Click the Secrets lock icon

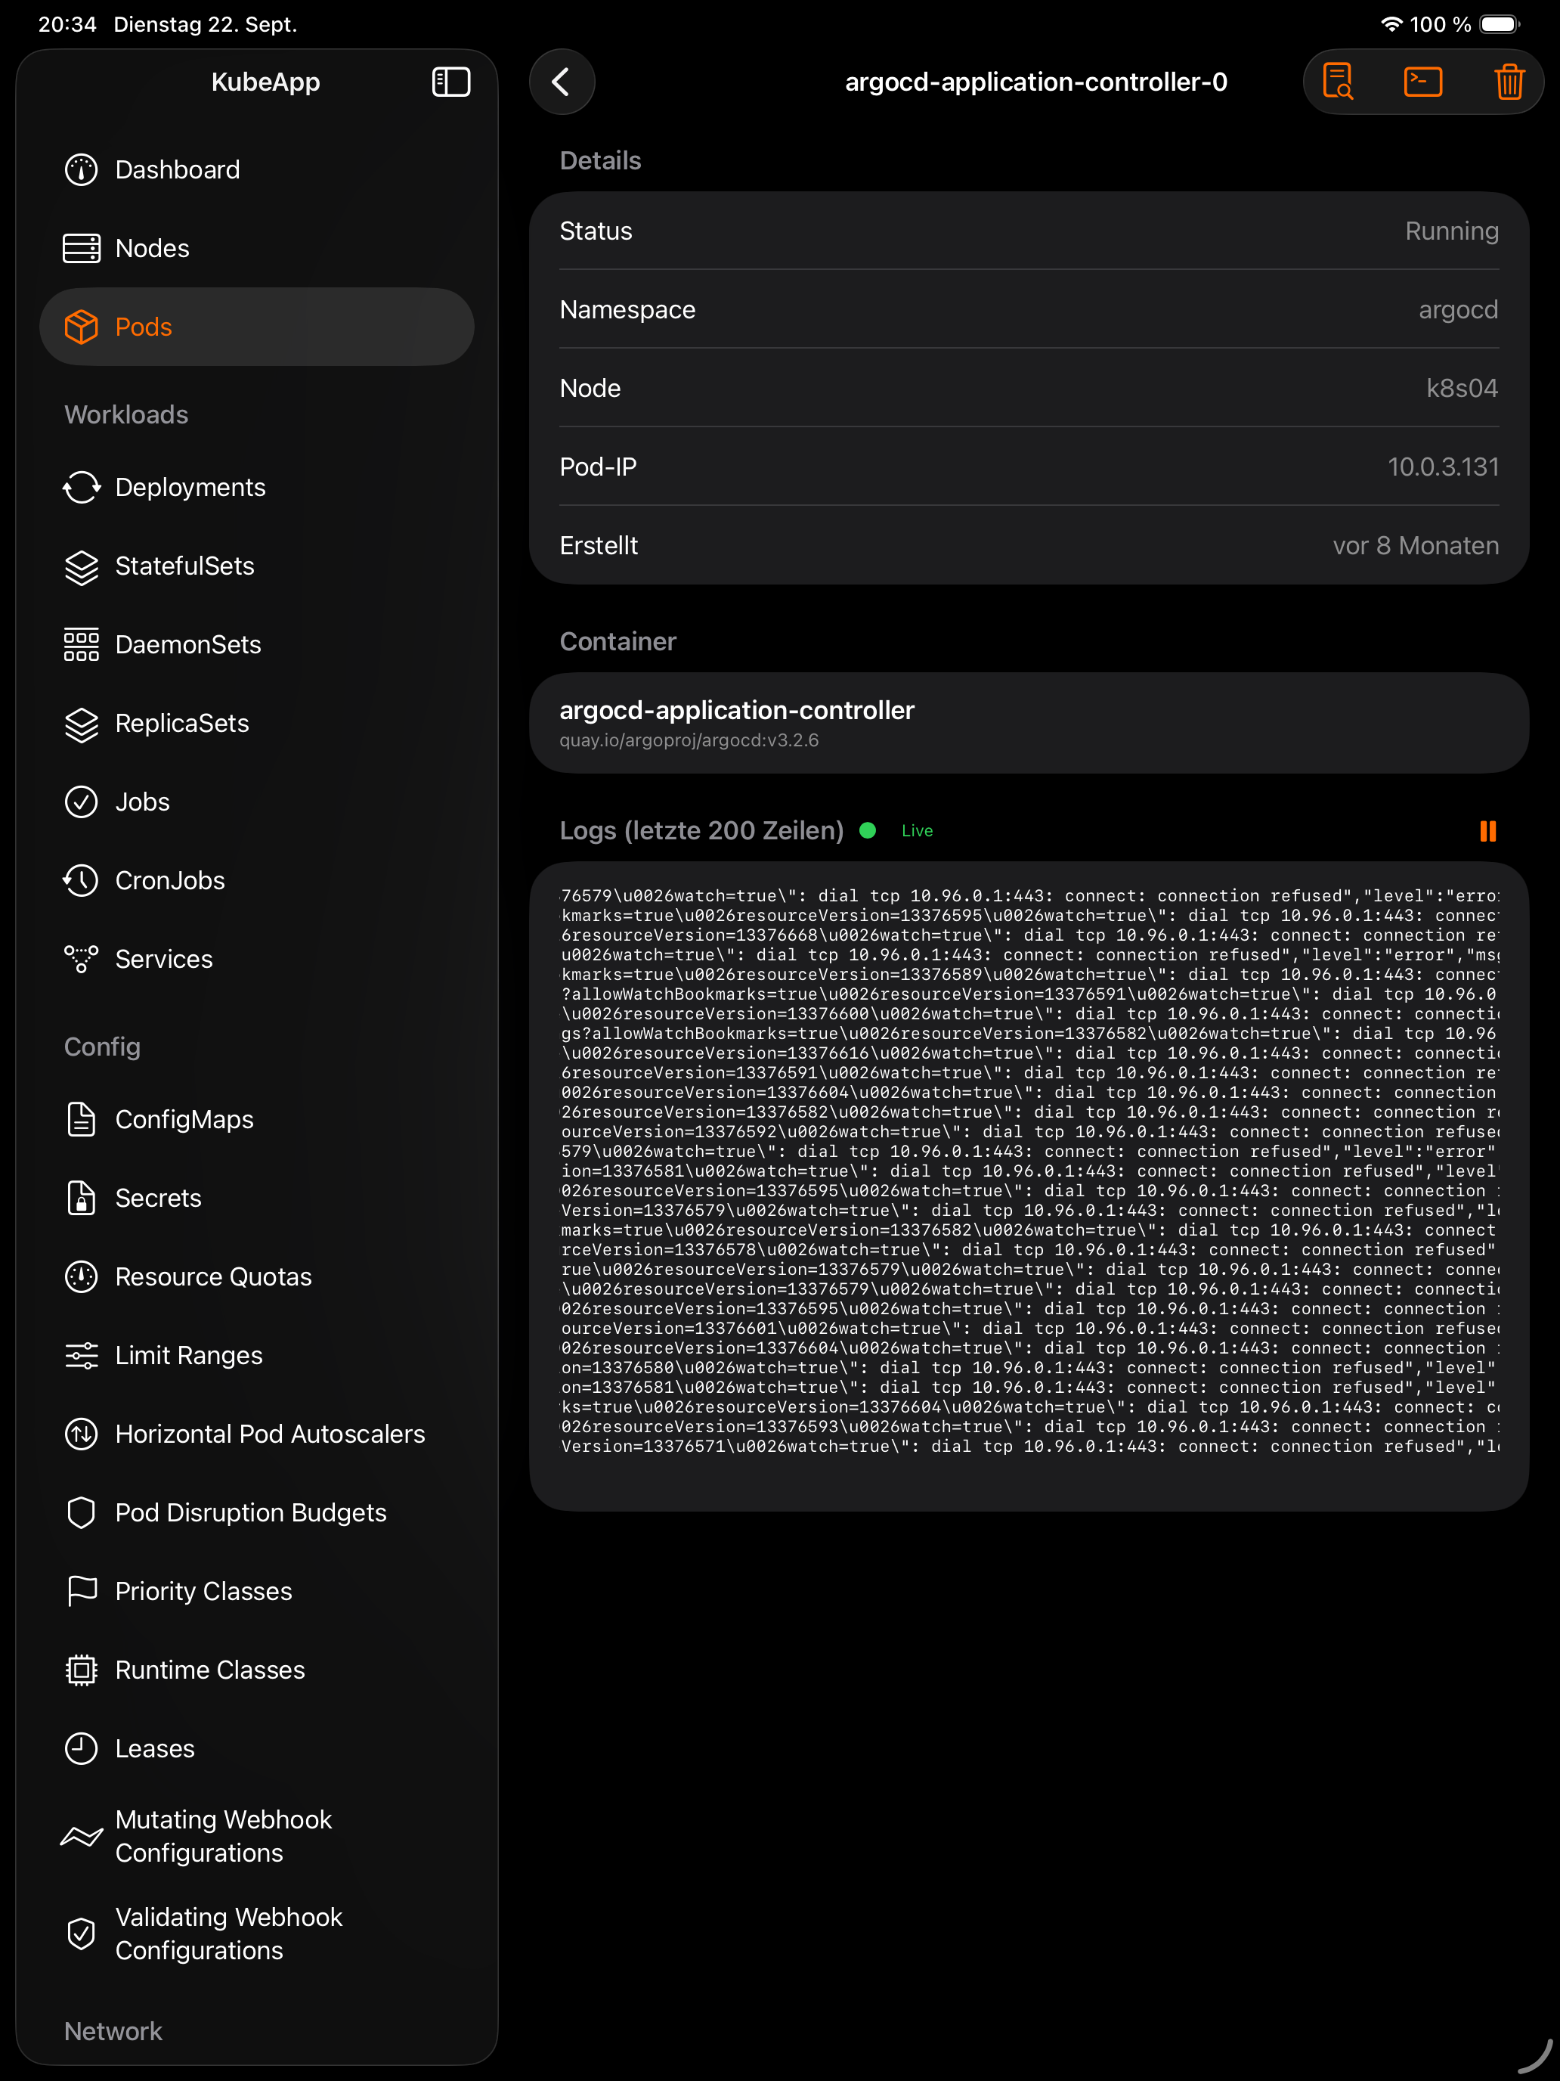pyautogui.click(x=82, y=1198)
